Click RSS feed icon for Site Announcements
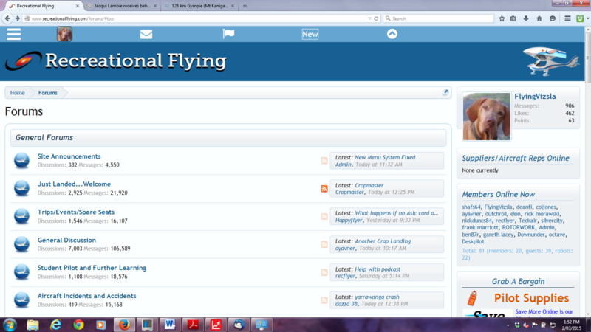 pyautogui.click(x=324, y=161)
